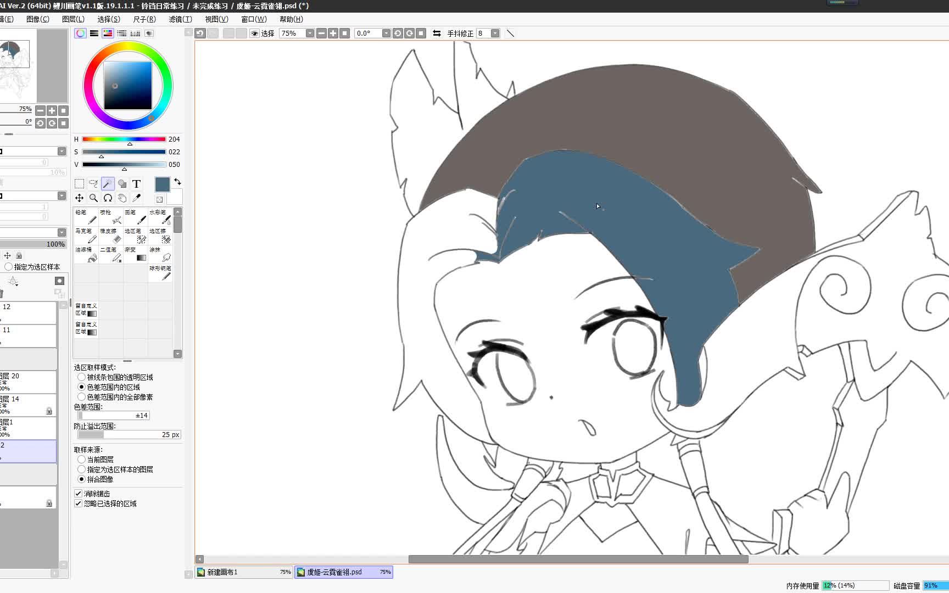Zoom in with the toolbar plus button
The width and height of the screenshot is (949, 593).
click(x=333, y=33)
